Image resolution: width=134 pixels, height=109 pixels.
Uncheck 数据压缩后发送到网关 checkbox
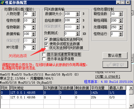[x=46, y=39]
